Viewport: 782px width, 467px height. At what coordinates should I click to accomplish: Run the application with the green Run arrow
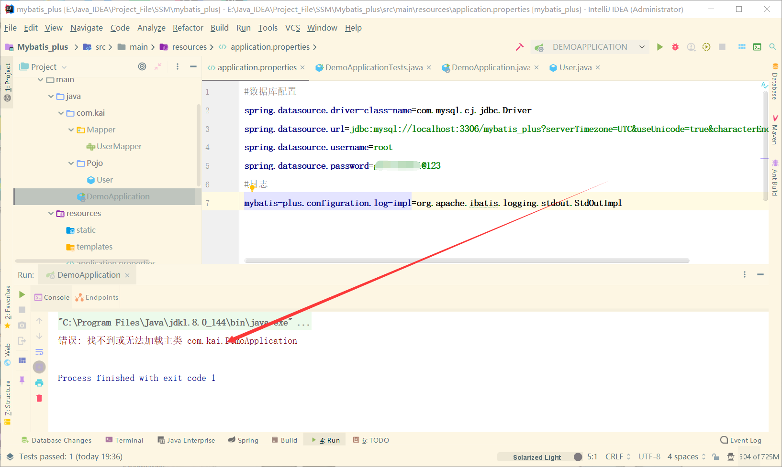click(x=660, y=47)
